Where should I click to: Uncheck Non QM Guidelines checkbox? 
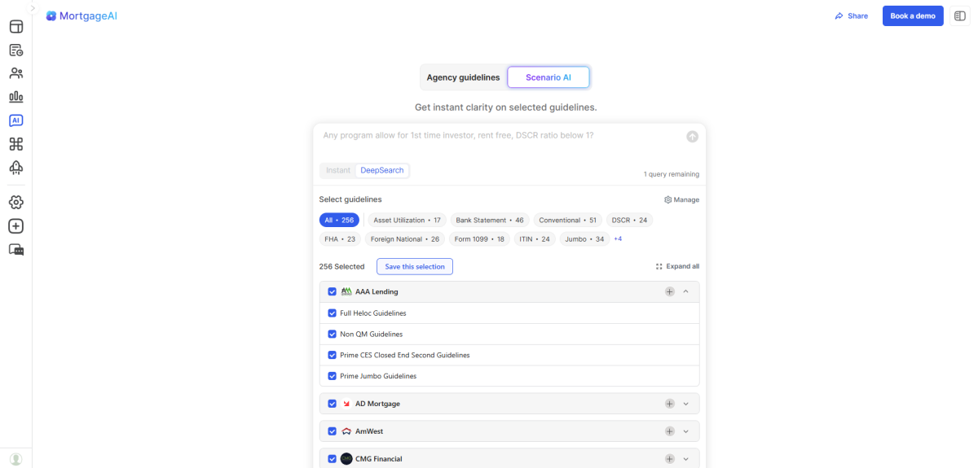[332, 335]
